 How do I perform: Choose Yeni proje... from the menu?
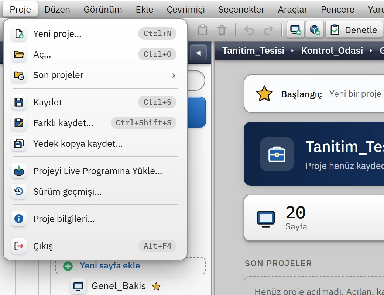[x=95, y=34]
